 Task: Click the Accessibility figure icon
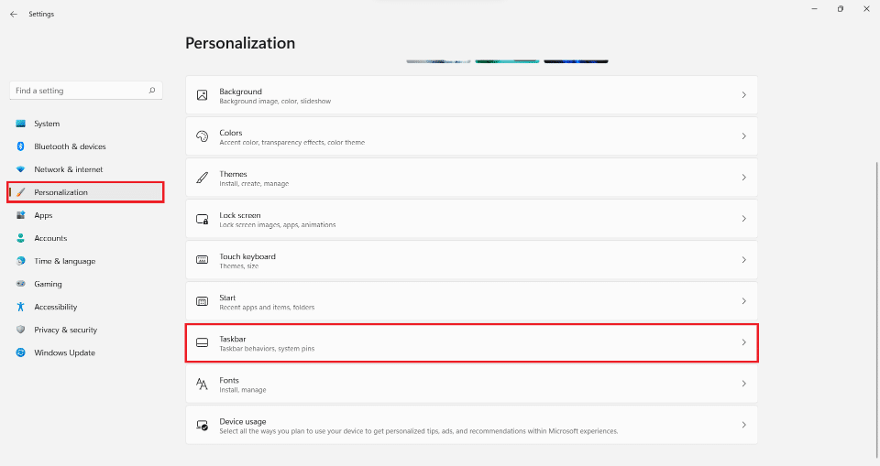coord(20,307)
